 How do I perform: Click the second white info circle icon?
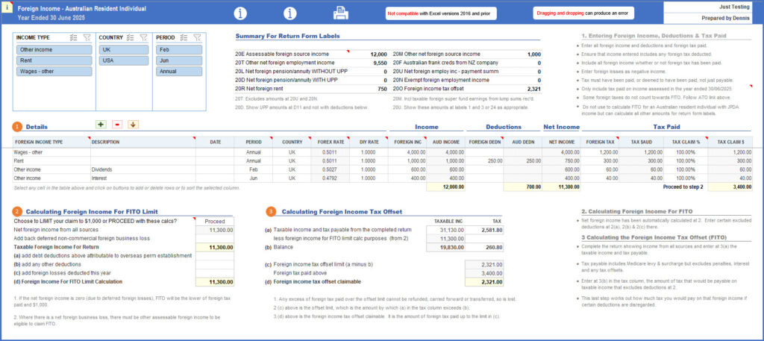[290, 13]
